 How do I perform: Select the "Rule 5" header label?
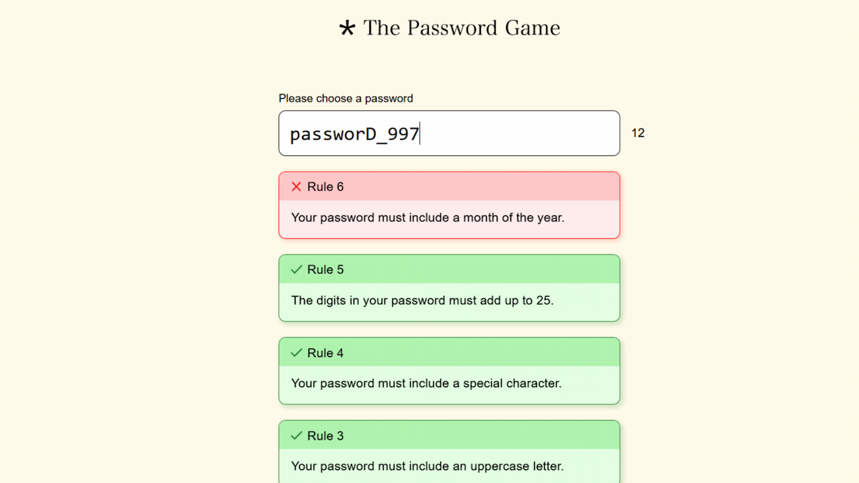click(x=326, y=270)
